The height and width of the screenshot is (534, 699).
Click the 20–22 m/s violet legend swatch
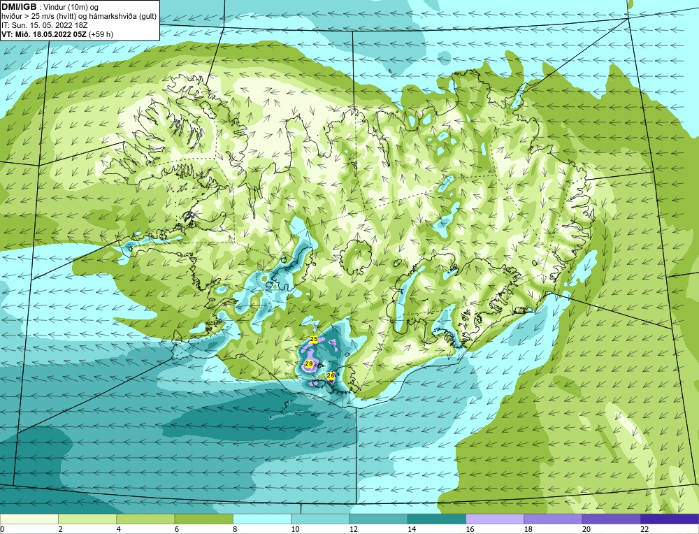611,519
